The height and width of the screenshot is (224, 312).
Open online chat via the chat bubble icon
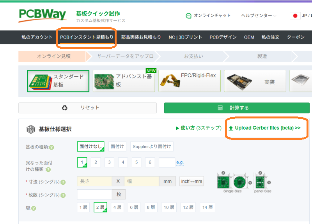(x=189, y=16)
